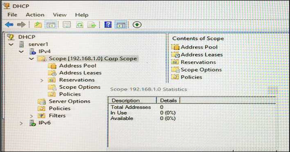The height and width of the screenshot is (152, 290).
Task: Select server-level Policies label under IPv4
Action: pos(60,108)
